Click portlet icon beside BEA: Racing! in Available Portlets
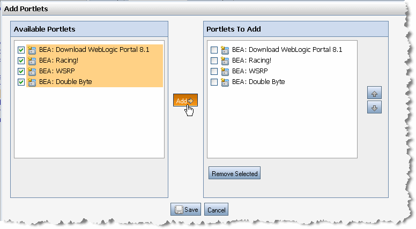This screenshot has height=229, width=416. [x=32, y=60]
